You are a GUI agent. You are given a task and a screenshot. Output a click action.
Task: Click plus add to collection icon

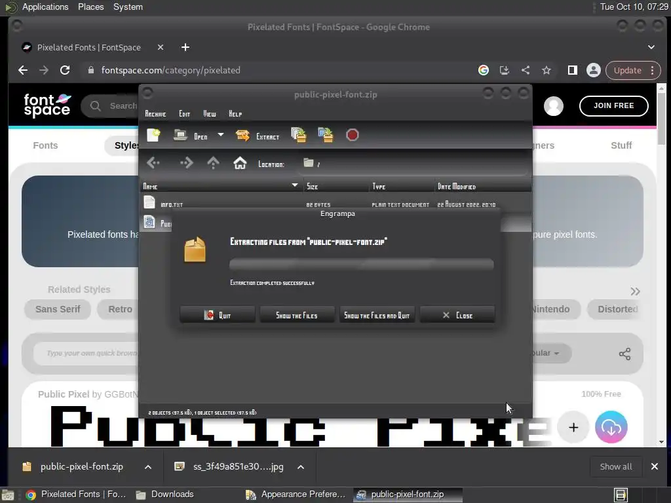click(573, 427)
